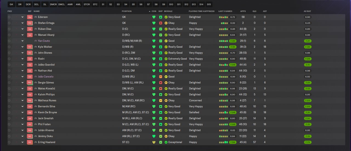Open the chevron dropdown for Yan Couto
The height and width of the screenshot is (151, 351).
pos(22,41)
